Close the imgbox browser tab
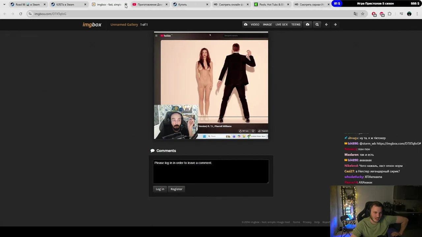The width and height of the screenshot is (422, 237). click(126, 5)
